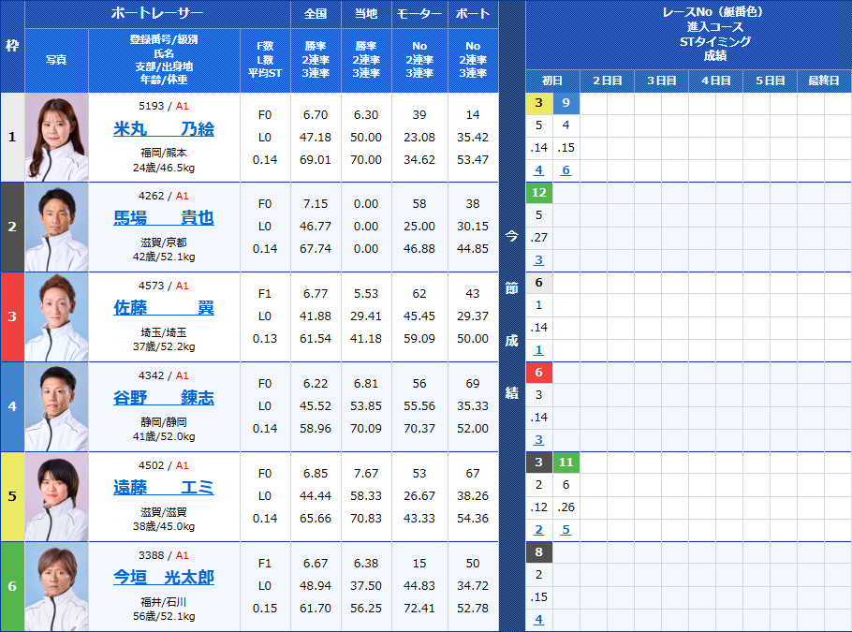Screen dimensions: 852x632
Task: Open result link 3 for 馬場 race 12
Action: click(x=538, y=259)
